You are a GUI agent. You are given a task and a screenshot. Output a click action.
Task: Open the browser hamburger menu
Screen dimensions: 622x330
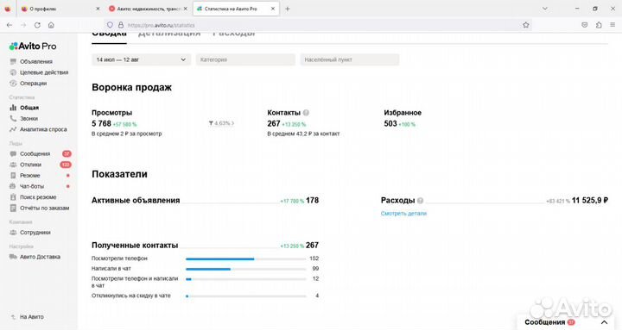tap(612, 25)
